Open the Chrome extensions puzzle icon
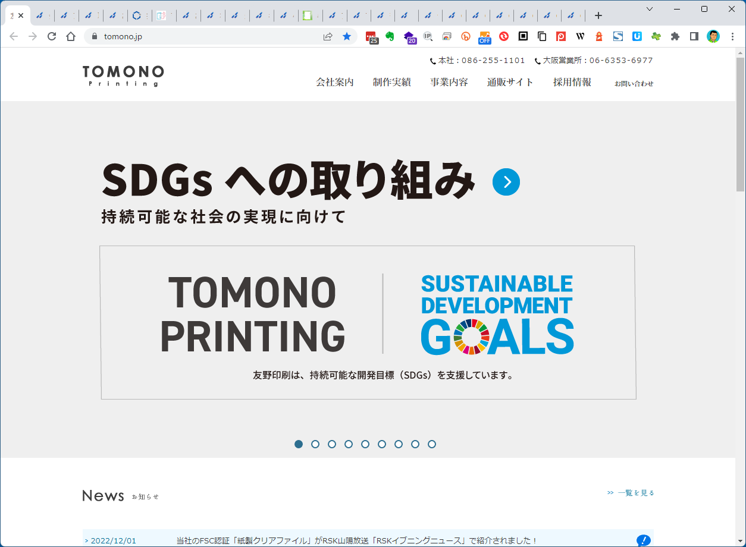This screenshot has width=746, height=547. tap(675, 36)
